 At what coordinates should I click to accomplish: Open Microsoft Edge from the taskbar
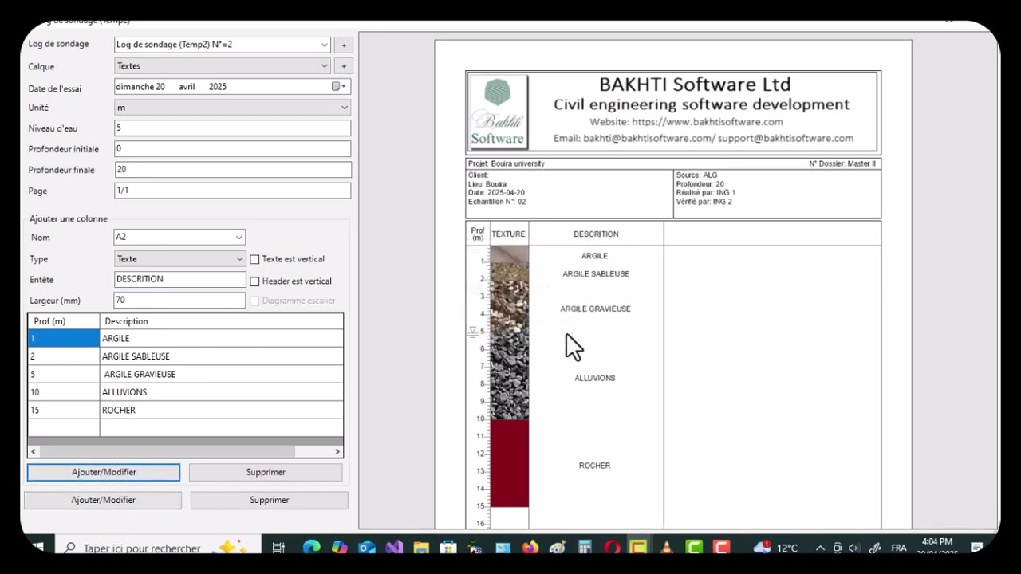click(311, 548)
